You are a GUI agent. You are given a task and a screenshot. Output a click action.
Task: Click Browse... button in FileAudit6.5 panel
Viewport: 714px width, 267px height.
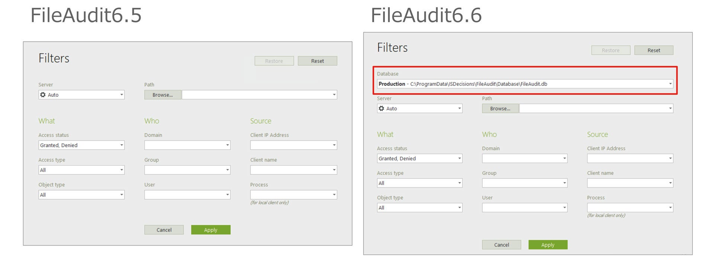163,95
